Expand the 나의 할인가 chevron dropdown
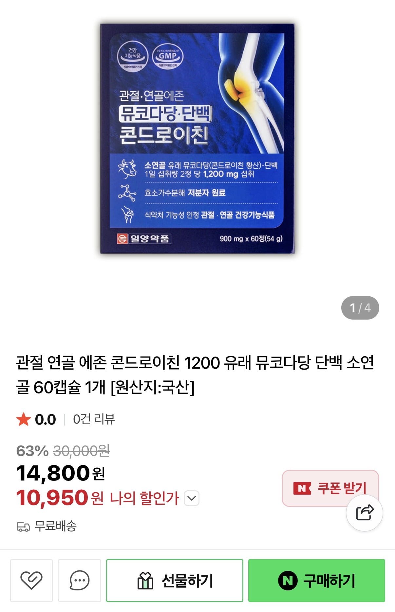This screenshot has height=612, width=395. (x=192, y=498)
